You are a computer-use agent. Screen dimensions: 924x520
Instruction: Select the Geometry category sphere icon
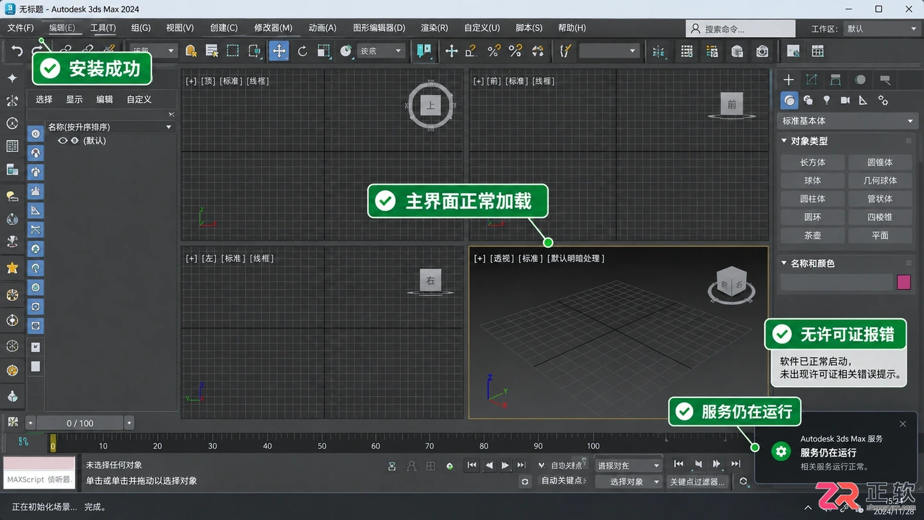tap(789, 100)
